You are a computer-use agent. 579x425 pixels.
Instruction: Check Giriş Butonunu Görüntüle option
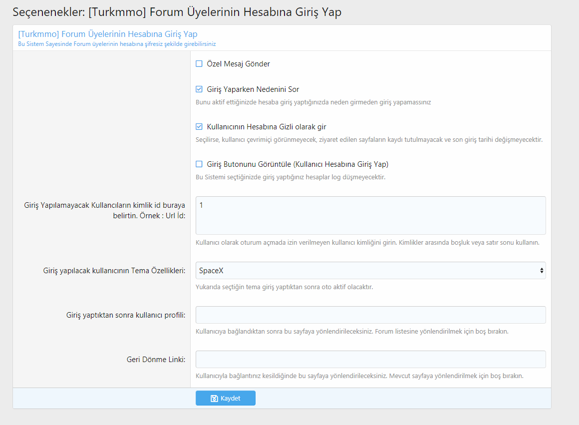199,164
